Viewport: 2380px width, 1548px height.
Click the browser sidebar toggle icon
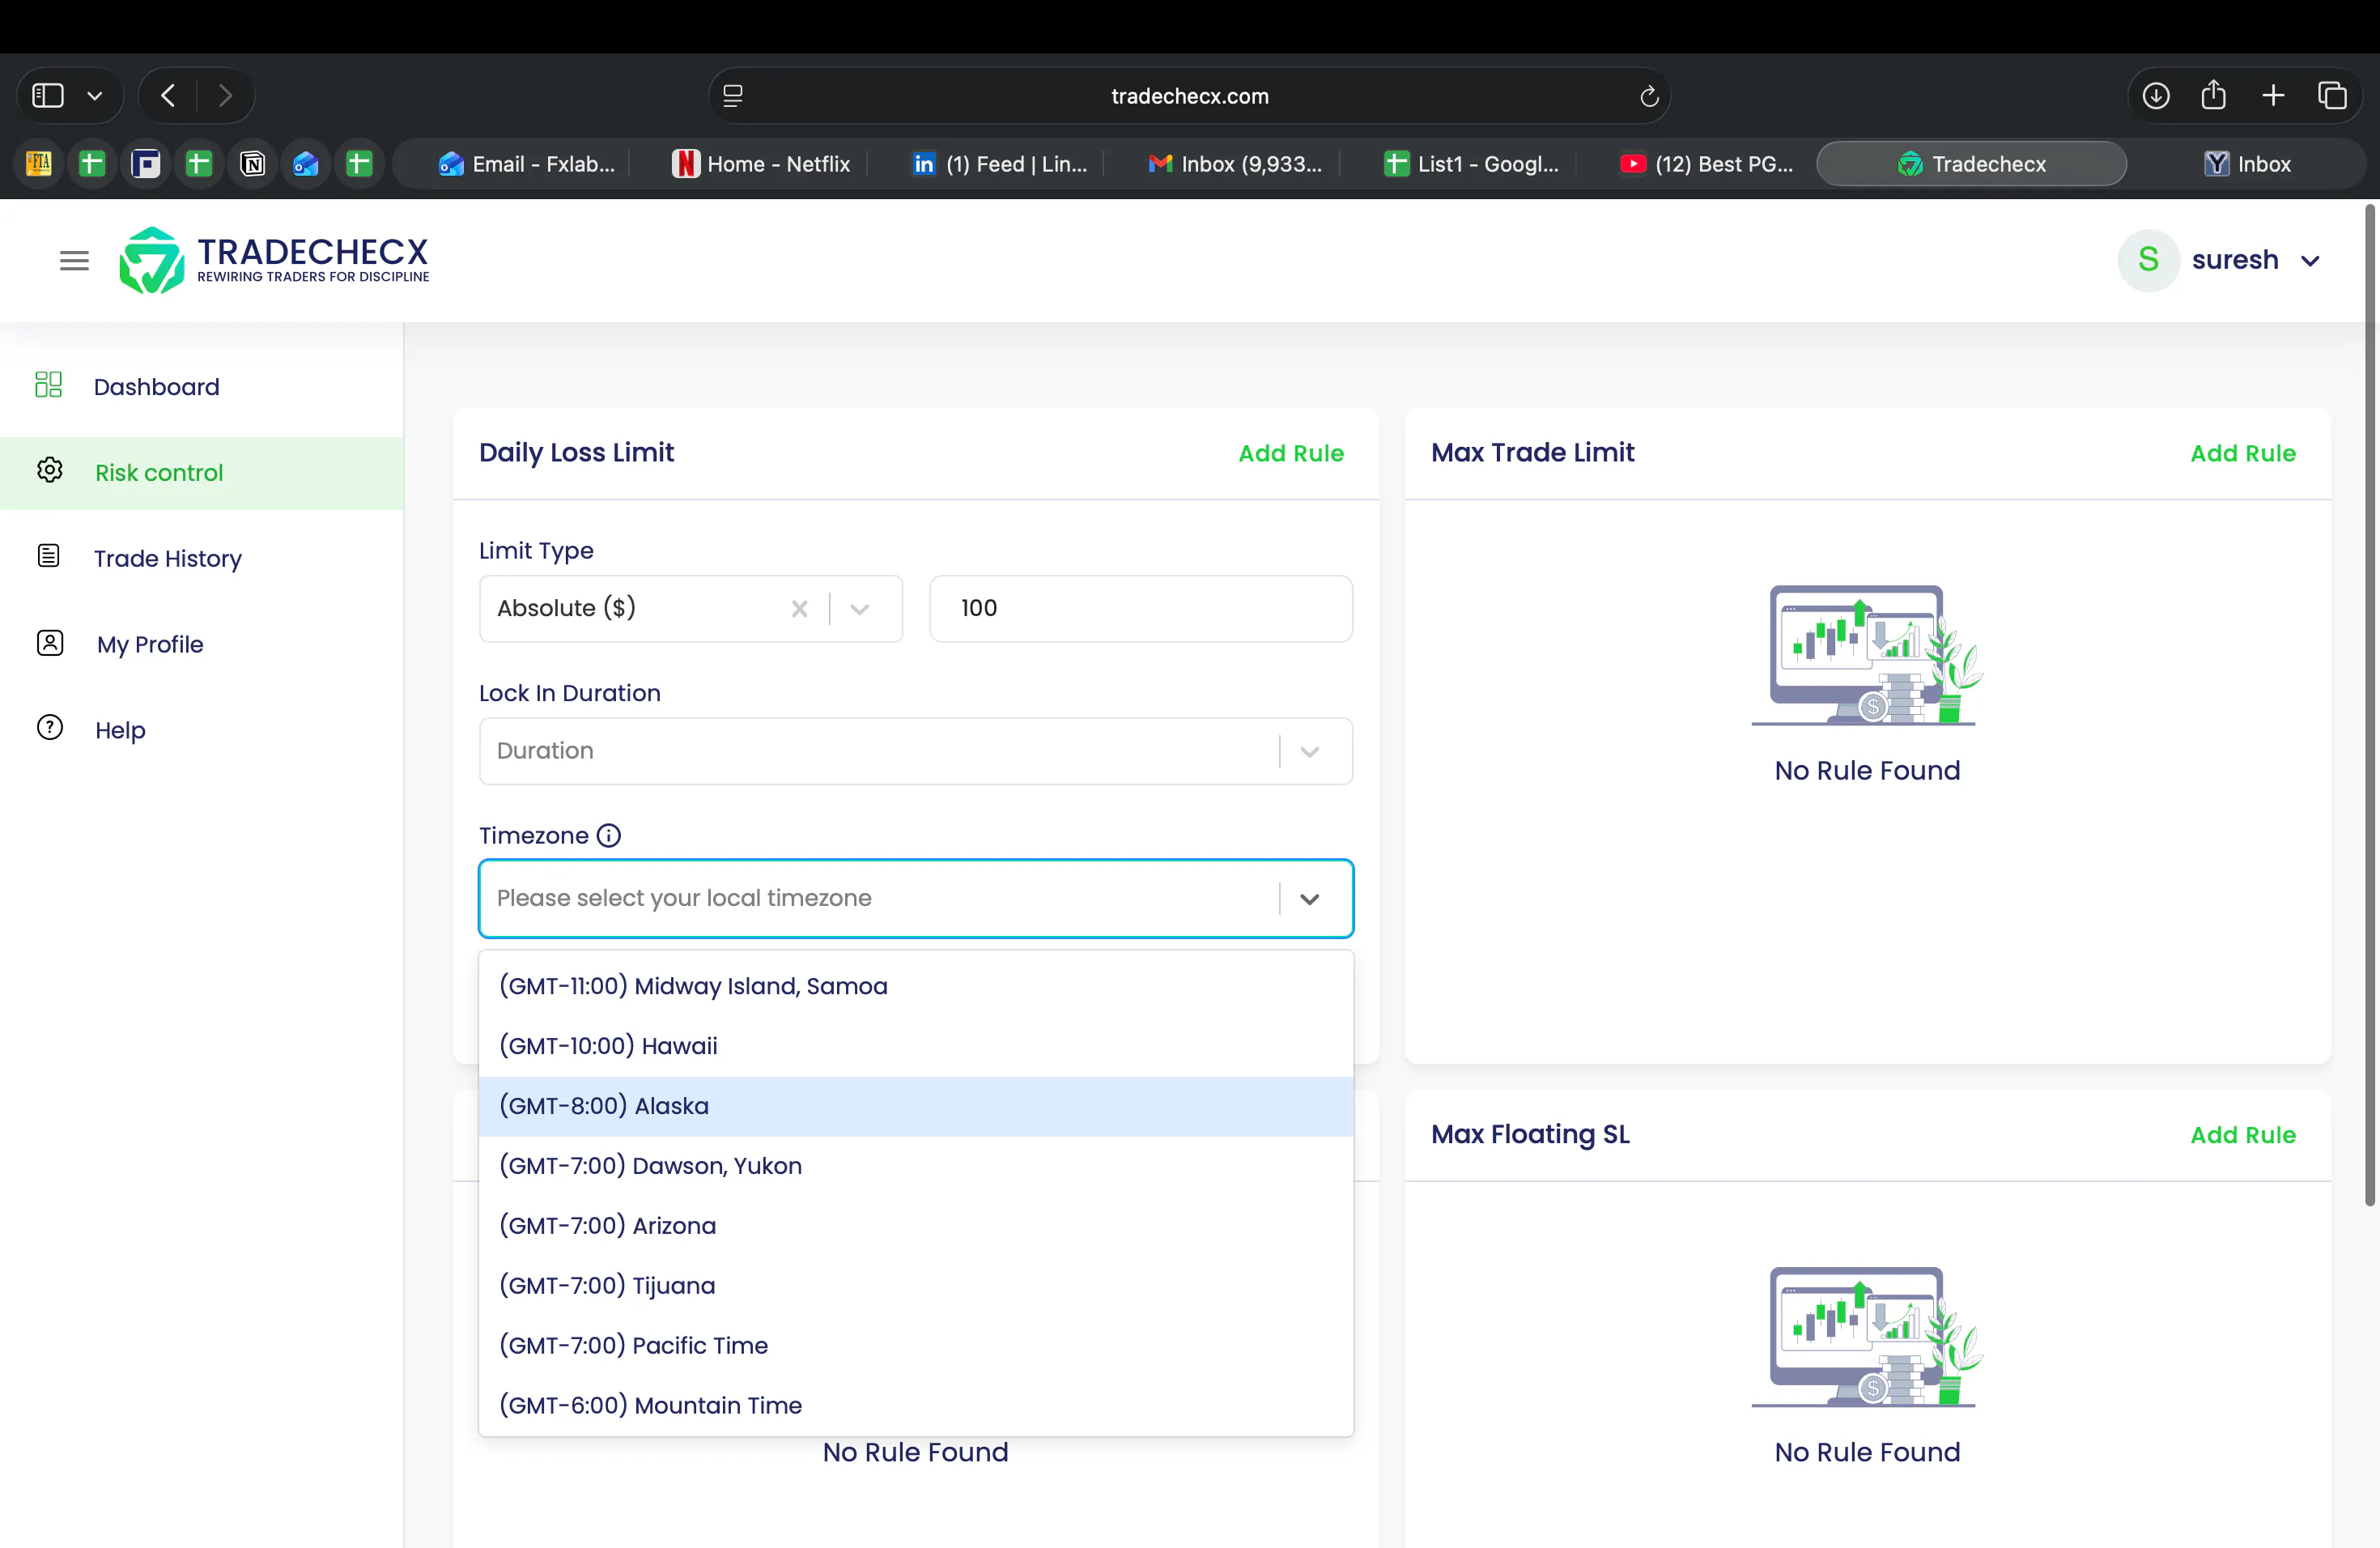click(x=48, y=96)
